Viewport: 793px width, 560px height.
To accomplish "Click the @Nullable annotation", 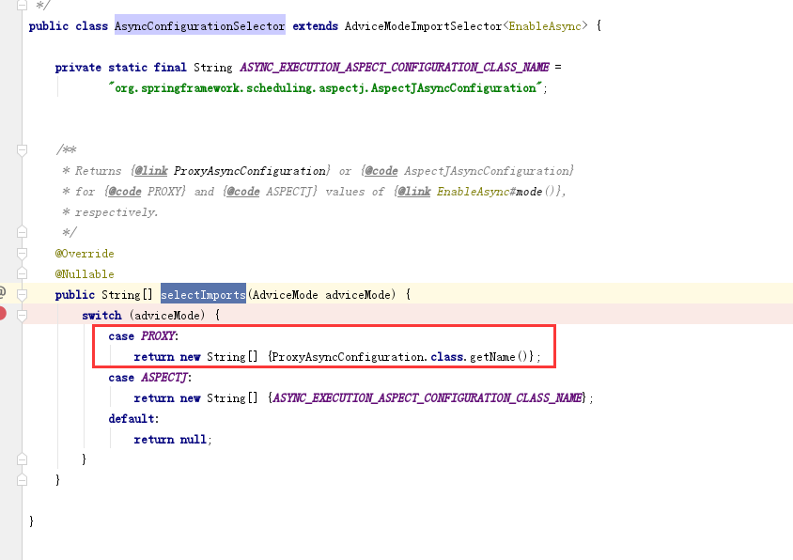I will 85,273.
